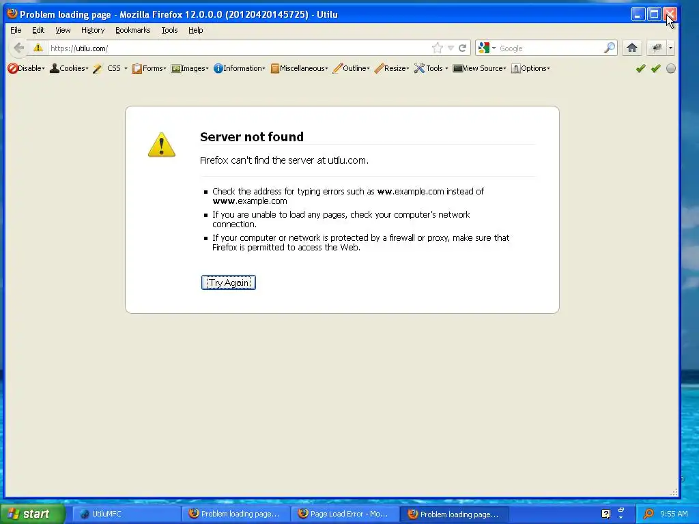Screen dimensions: 699x524
Task: Switch to UtiluMFC taskbar item
Action: 126,514
